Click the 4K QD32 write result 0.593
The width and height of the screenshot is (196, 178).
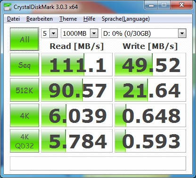click(x=150, y=141)
